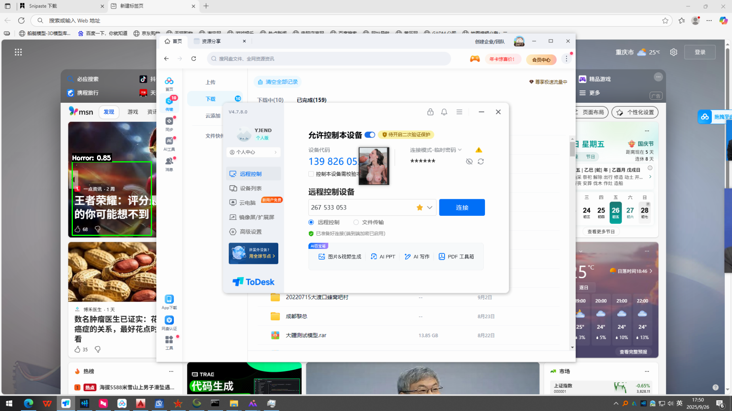Click the Netdisk file list scrollbar
Screen dimensions: 732x411
(x=572, y=149)
